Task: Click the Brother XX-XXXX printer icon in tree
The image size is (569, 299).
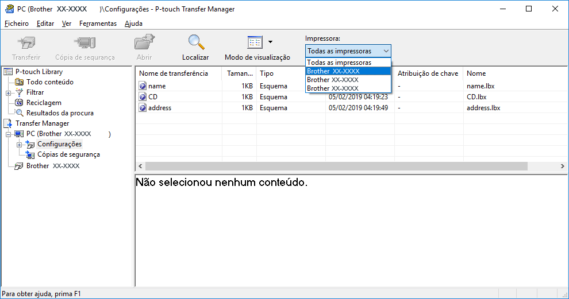Action: (x=19, y=166)
